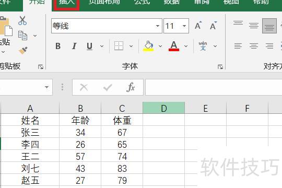Select age cell with value 57
Viewport: 282px width, 188px height.
[x=80, y=156]
